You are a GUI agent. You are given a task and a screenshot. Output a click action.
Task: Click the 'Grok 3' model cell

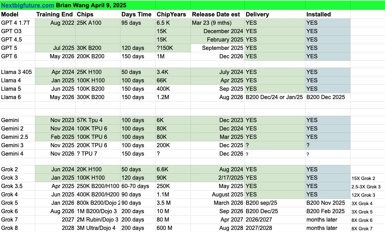pyautogui.click(x=18, y=178)
